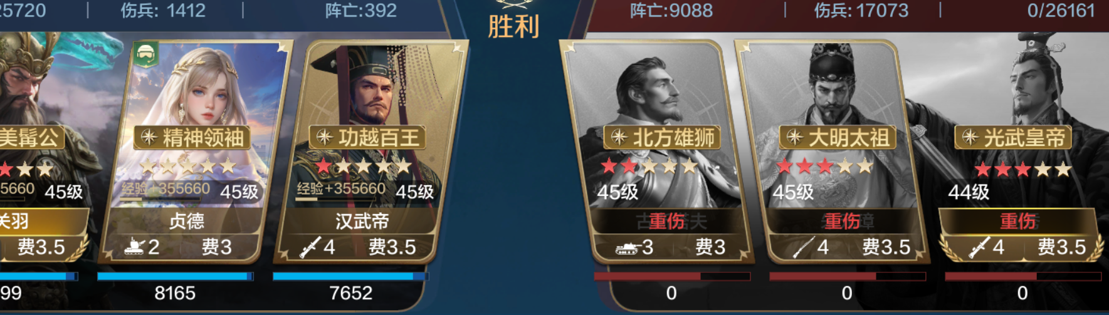
Task: Click the red troop bar under 北方雄狮
Action: point(672,276)
